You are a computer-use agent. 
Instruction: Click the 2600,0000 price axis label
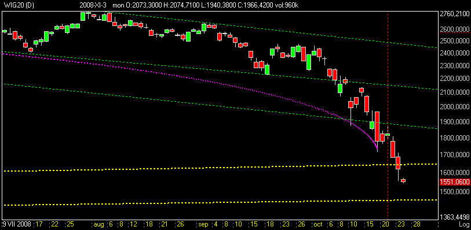click(454, 29)
